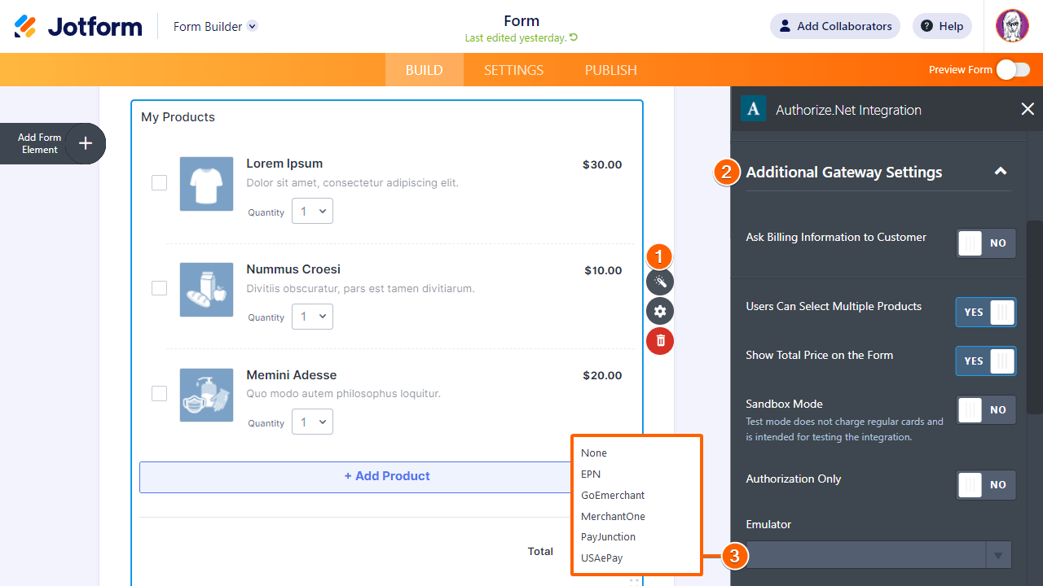This screenshot has width=1043, height=586.
Task: Toggle Authorization Only switch
Action: tap(986, 485)
